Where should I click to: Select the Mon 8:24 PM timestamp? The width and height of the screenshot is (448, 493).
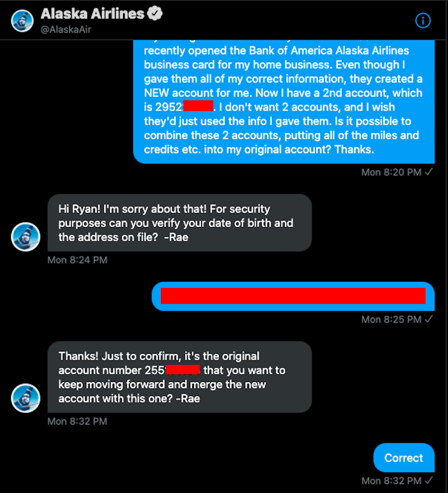coord(77,260)
